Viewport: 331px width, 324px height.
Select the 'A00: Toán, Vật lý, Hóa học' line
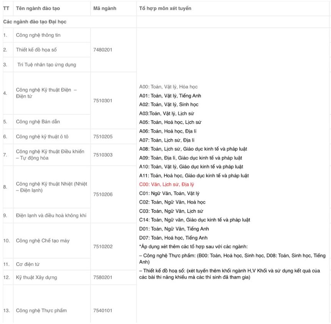tap(168, 87)
